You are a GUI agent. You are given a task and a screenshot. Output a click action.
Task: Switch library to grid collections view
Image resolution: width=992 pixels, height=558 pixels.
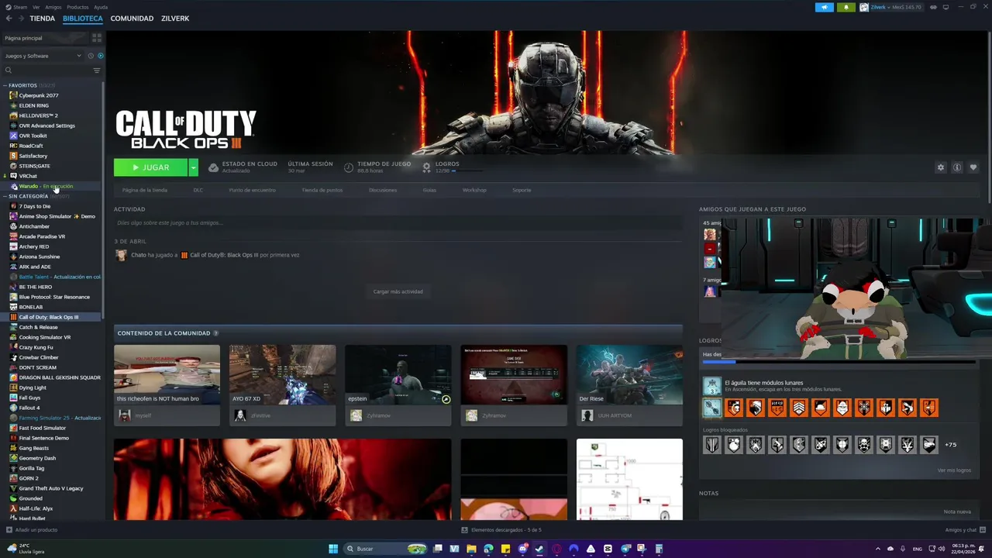point(97,38)
